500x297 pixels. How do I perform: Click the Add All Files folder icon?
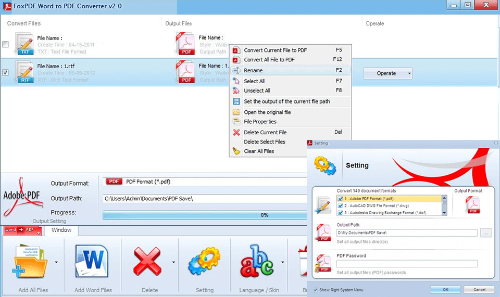pyautogui.click(x=30, y=261)
